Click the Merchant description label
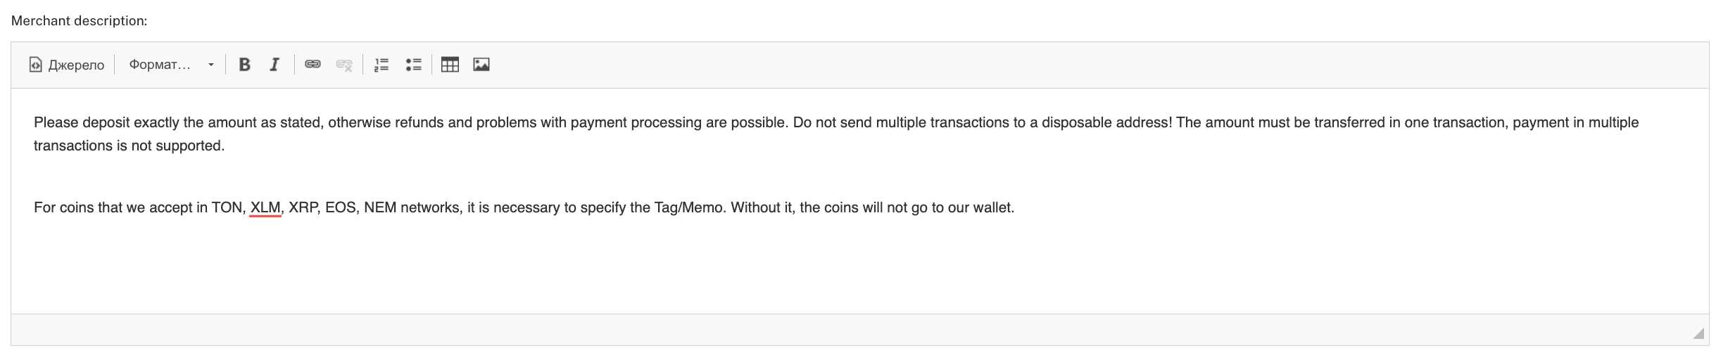This screenshot has width=1716, height=360. coord(79,21)
